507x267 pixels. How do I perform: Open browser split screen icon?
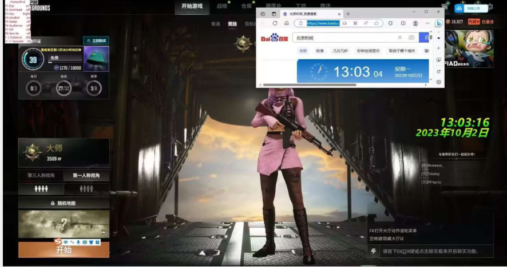(403, 23)
